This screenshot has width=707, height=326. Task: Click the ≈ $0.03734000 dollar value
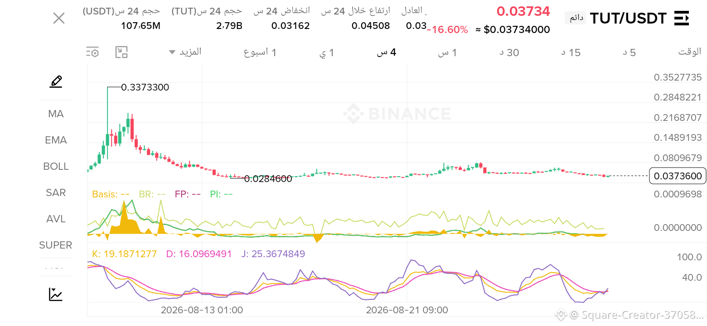(x=513, y=30)
